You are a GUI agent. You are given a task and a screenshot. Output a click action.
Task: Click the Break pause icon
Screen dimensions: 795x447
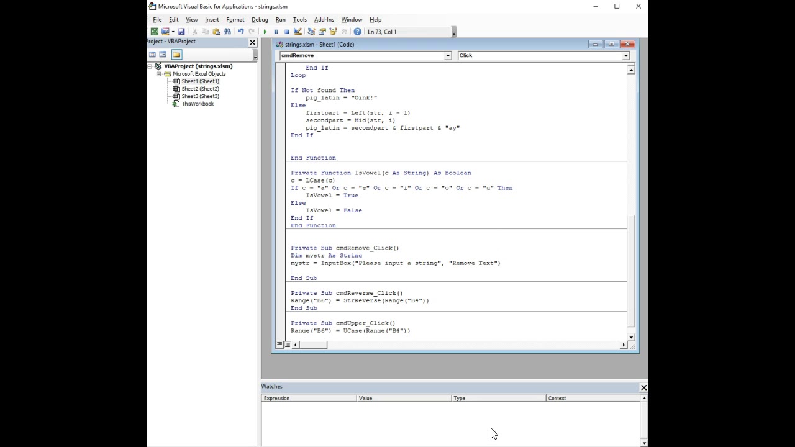276,32
